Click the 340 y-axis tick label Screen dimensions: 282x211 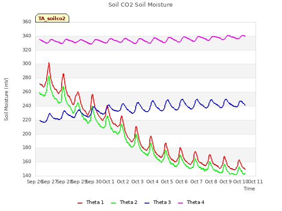pyautogui.click(x=27, y=36)
